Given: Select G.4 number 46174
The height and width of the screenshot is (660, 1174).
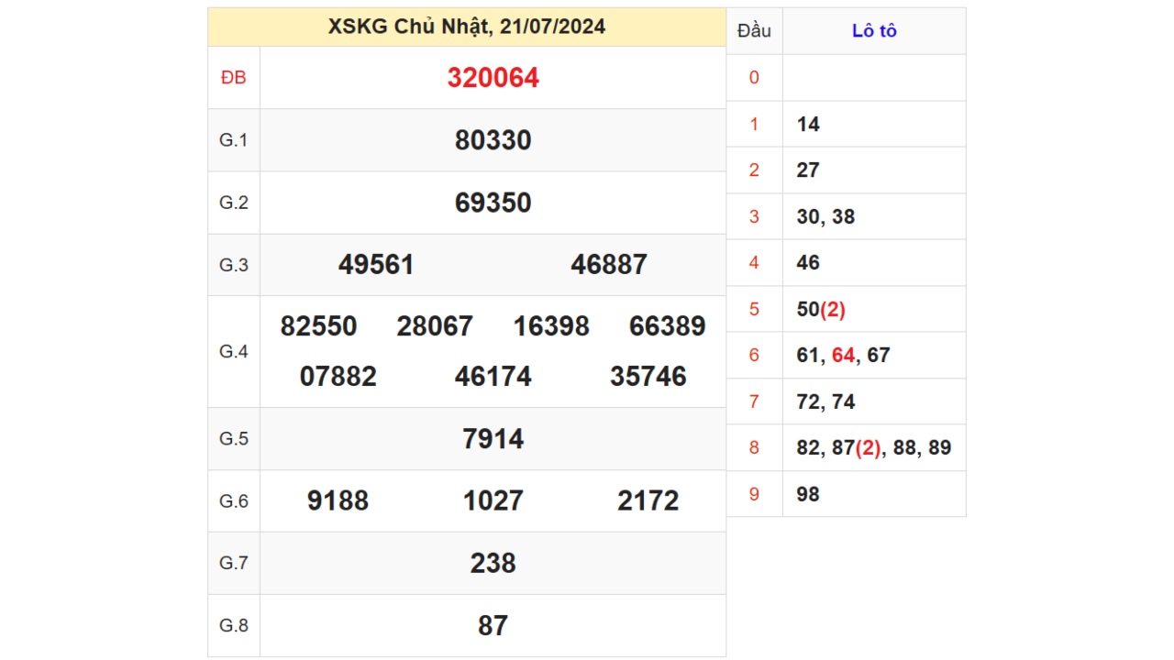Looking at the screenshot, I should [x=493, y=377].
